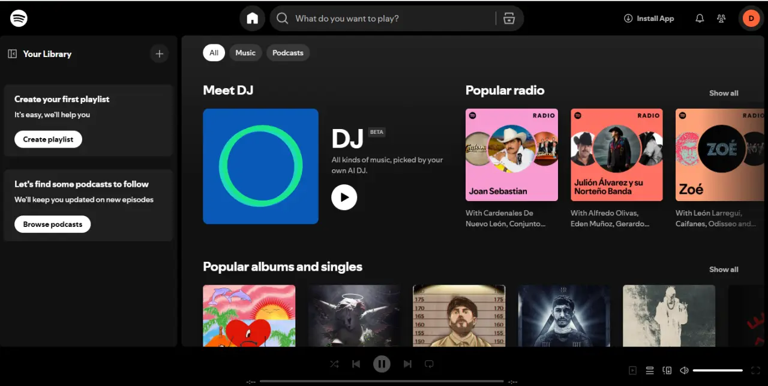Show all Popular albums and singles

click(724, 270)
